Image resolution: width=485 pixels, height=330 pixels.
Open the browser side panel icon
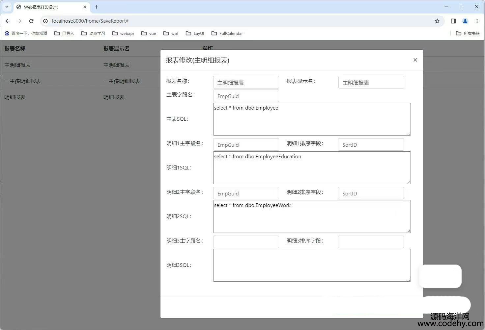tap(453, 21)
